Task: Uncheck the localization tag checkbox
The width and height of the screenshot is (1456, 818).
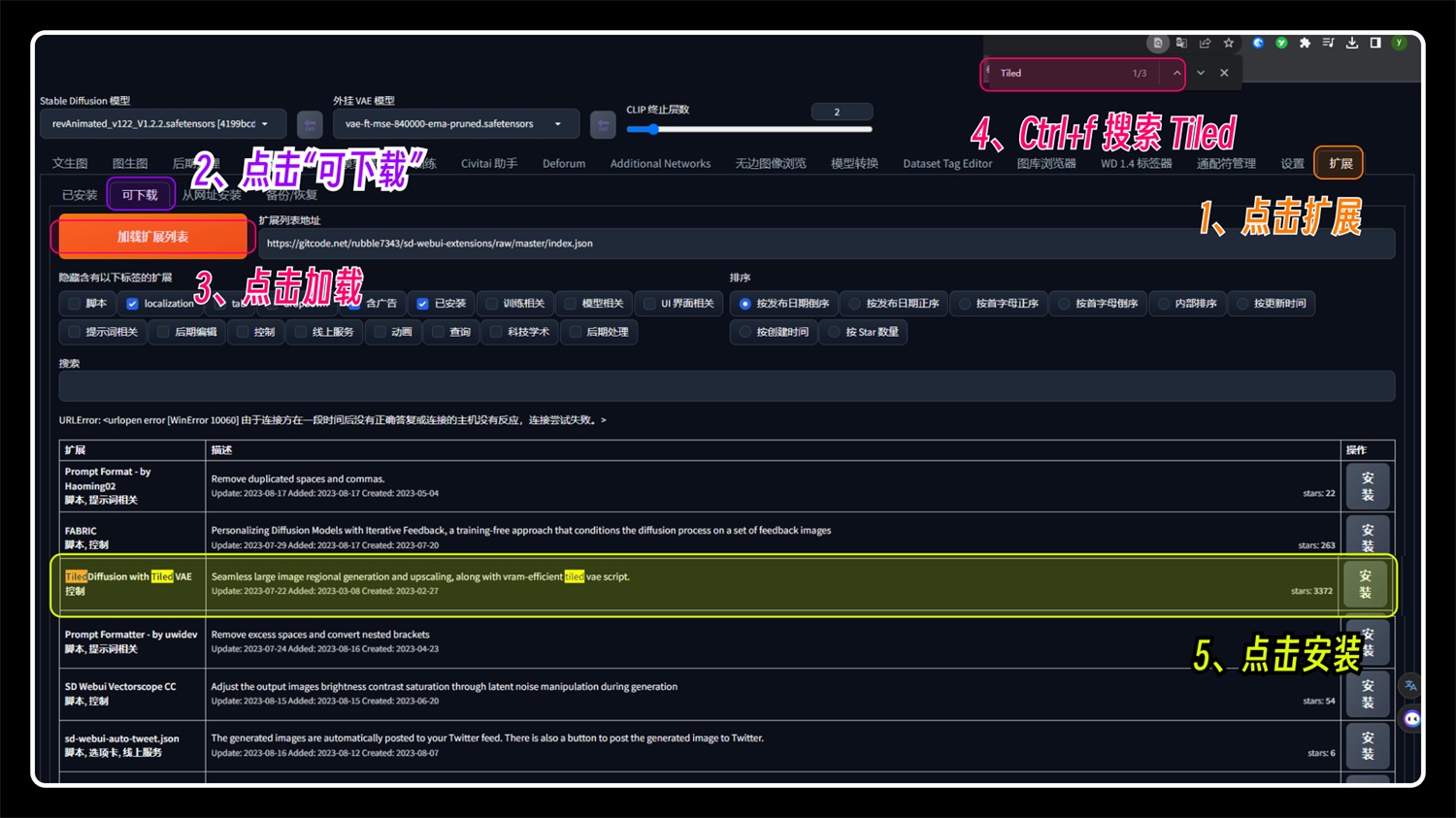Action: [132, 304]
